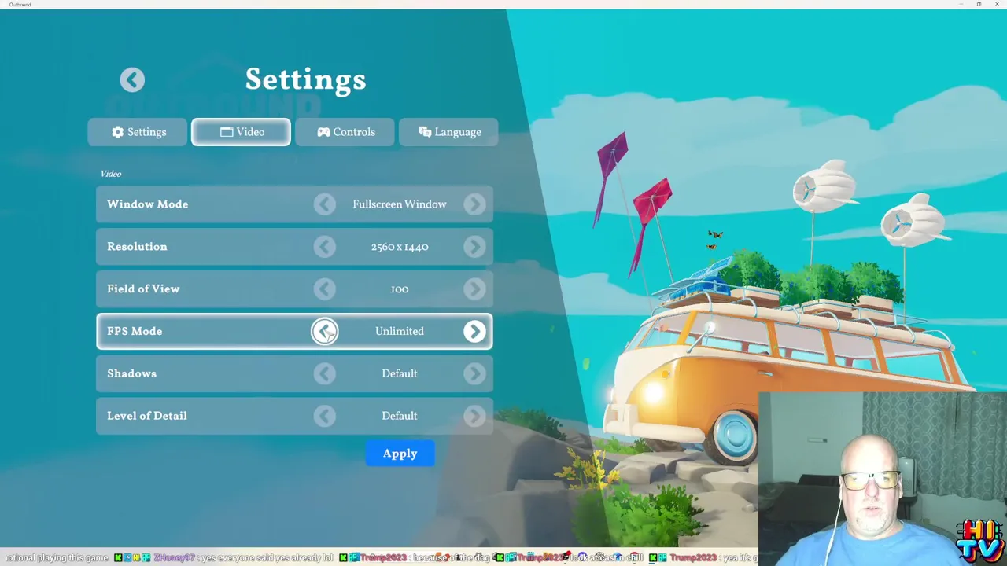Select the Field of View label
The width and height of the screenshot is (1007, 566).
point(143,289)
